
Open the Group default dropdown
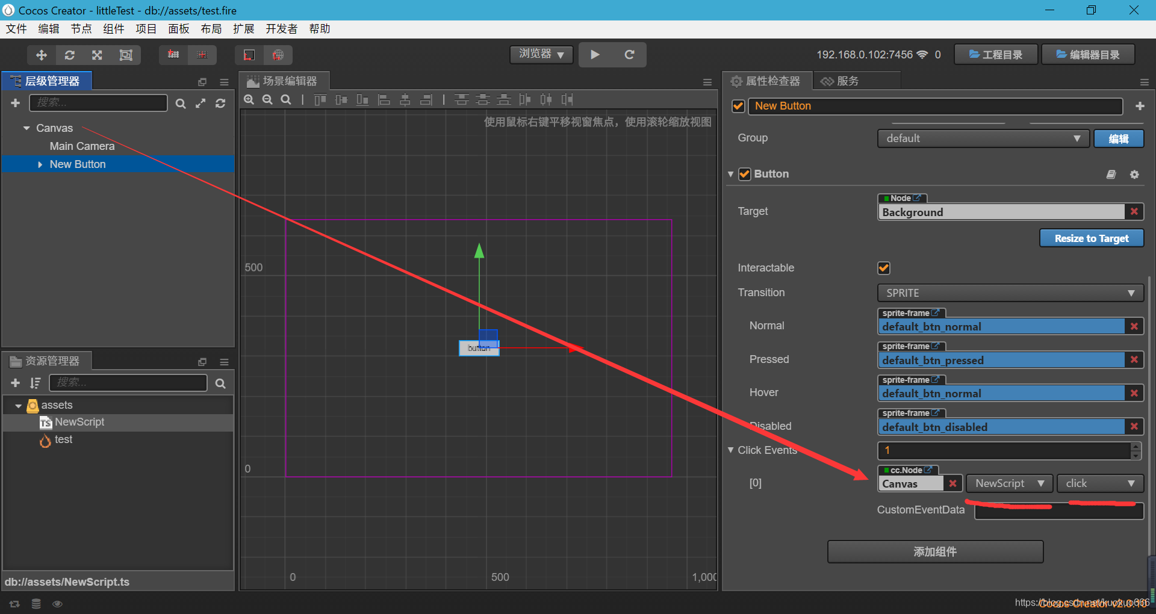coord(983,138)
